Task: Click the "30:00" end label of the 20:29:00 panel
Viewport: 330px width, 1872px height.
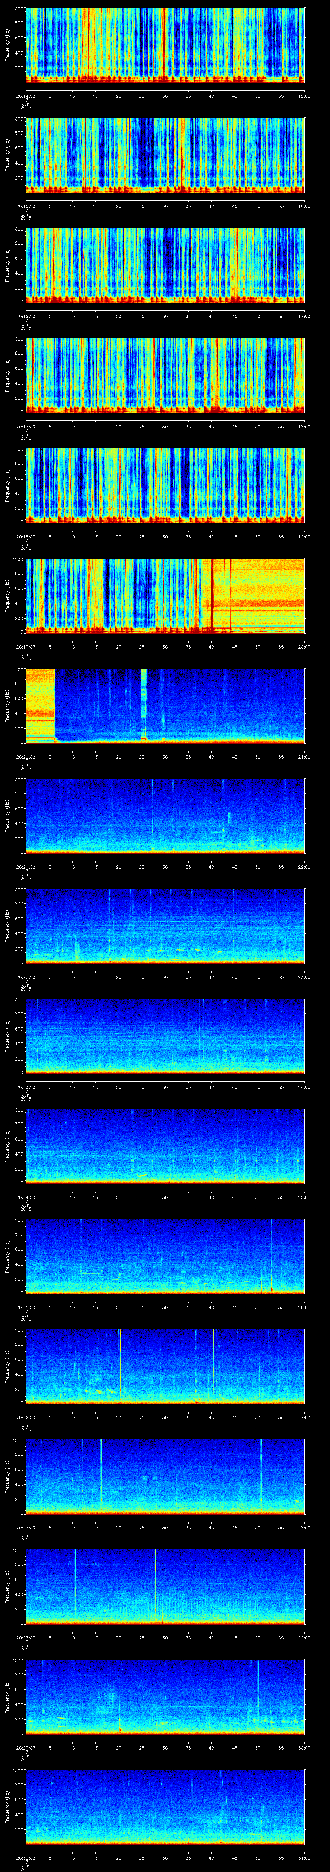Action: 304,1748
